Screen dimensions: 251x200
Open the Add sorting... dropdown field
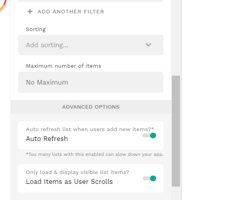point(79,45)
